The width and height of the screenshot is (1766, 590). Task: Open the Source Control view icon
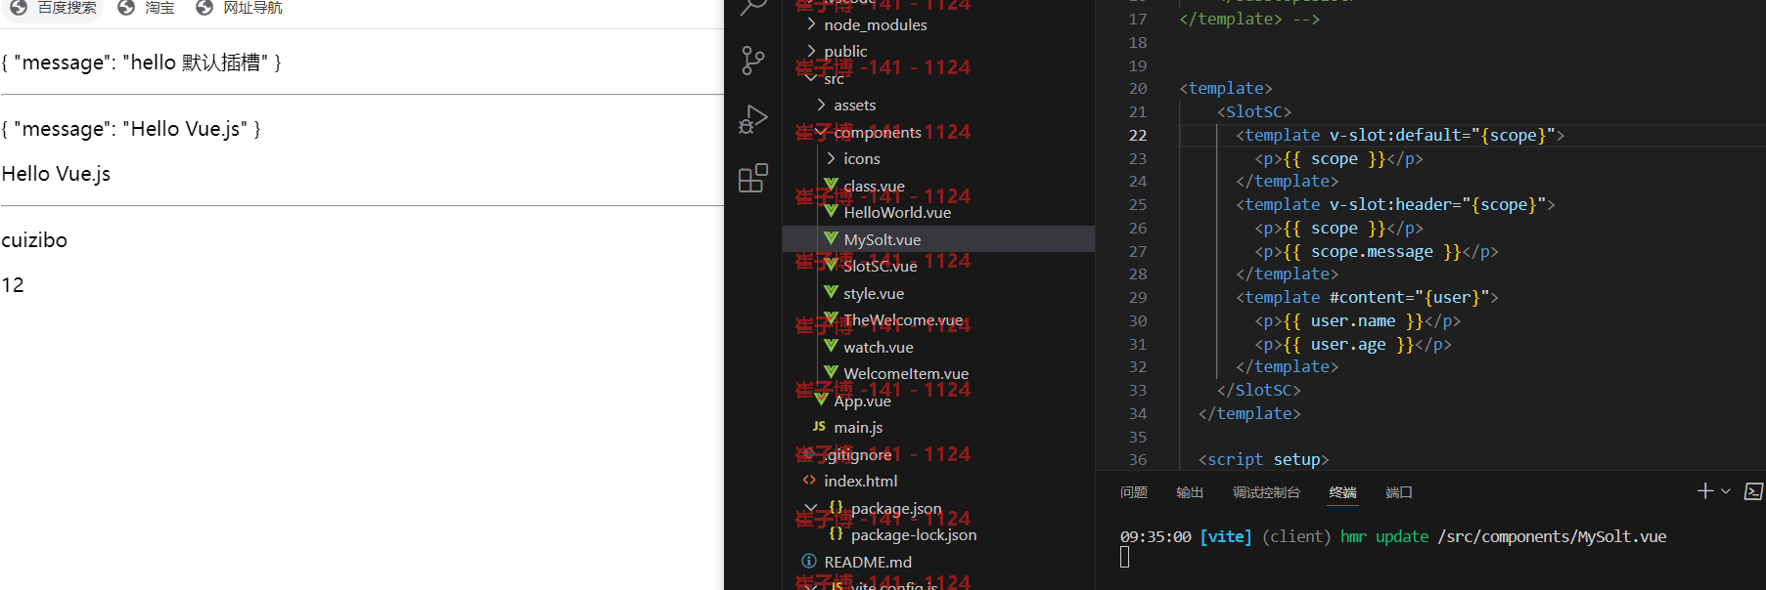click(752, 61)
